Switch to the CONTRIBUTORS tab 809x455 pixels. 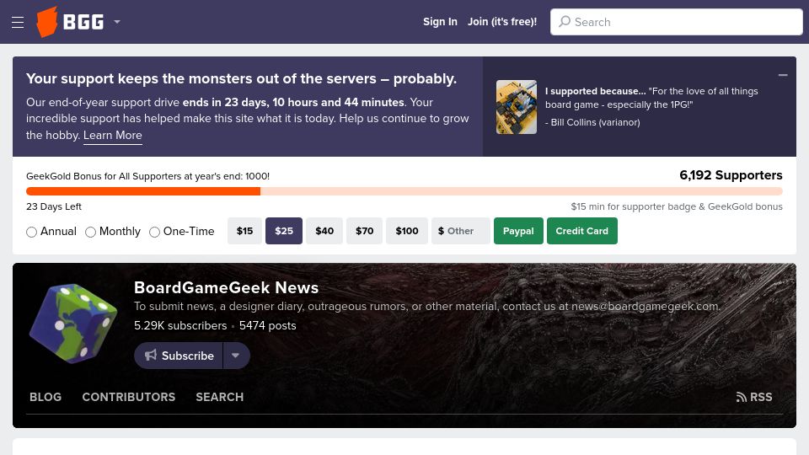tap(128, 397)
